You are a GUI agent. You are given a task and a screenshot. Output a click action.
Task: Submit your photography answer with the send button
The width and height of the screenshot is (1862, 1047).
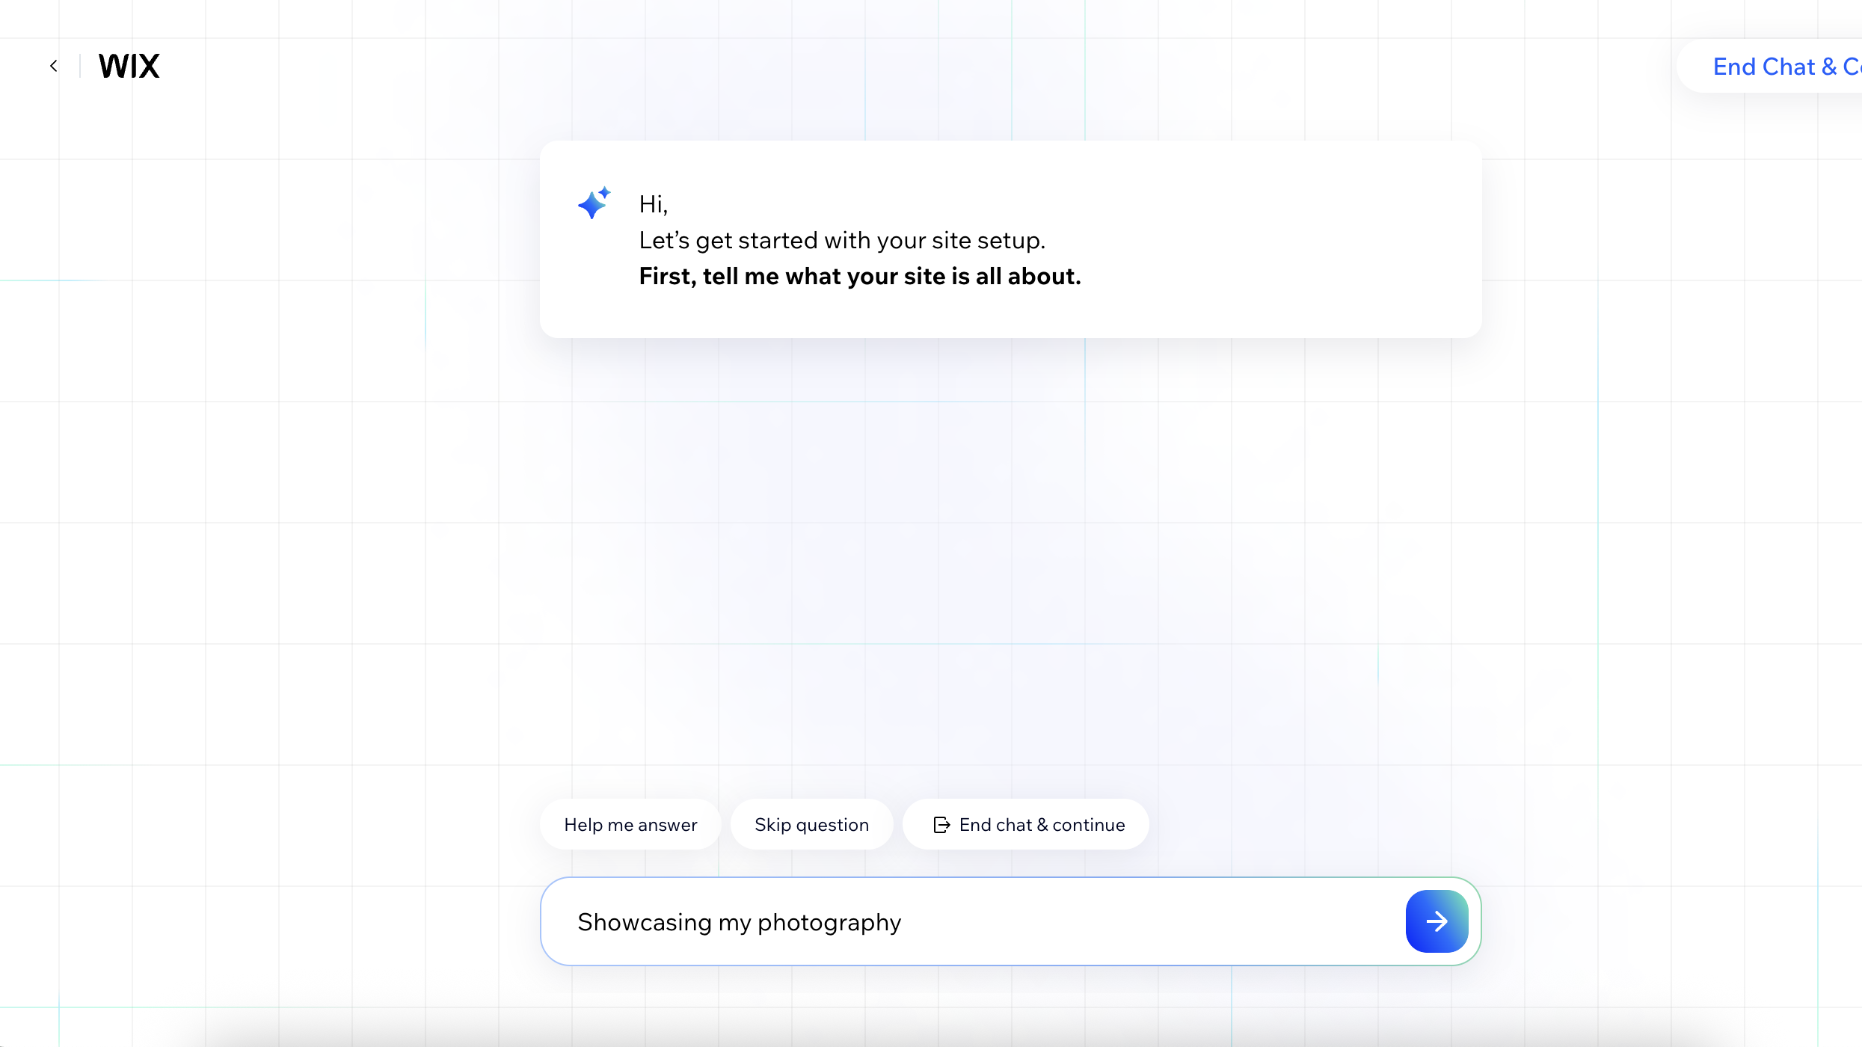click(x=1436, y=921)
